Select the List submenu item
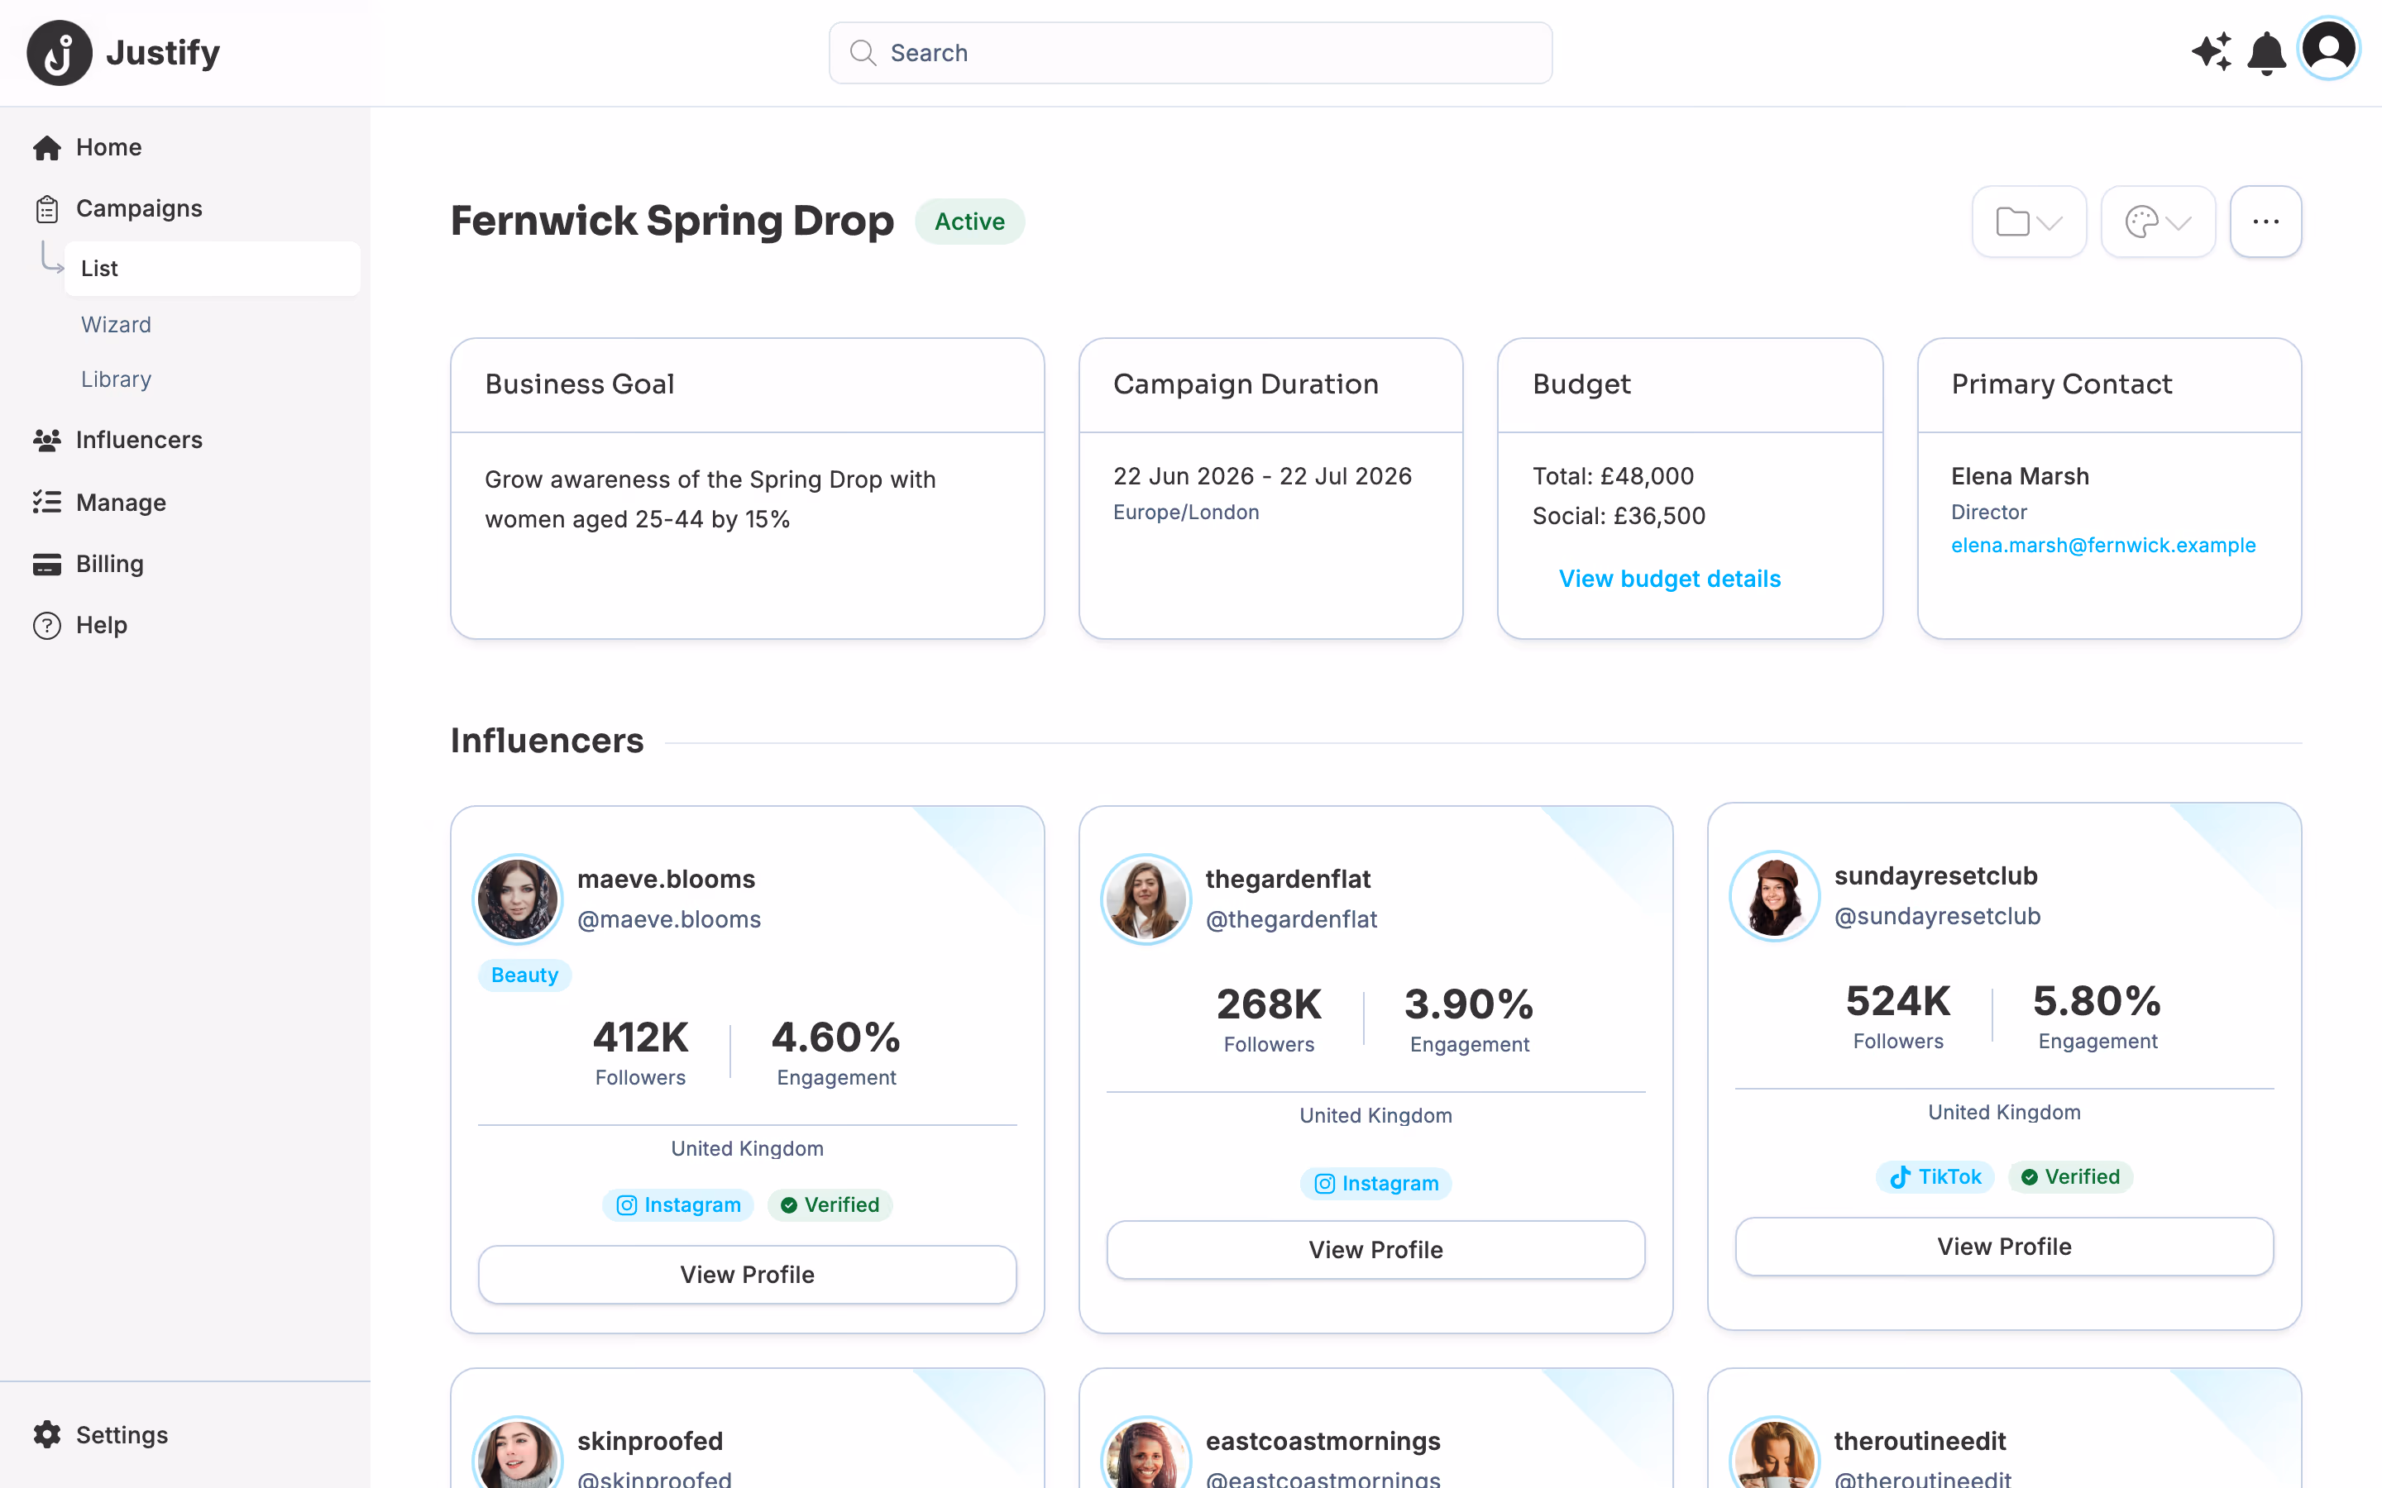The width and height of the screenshot is (2382, 1488). tap(213, 269)
